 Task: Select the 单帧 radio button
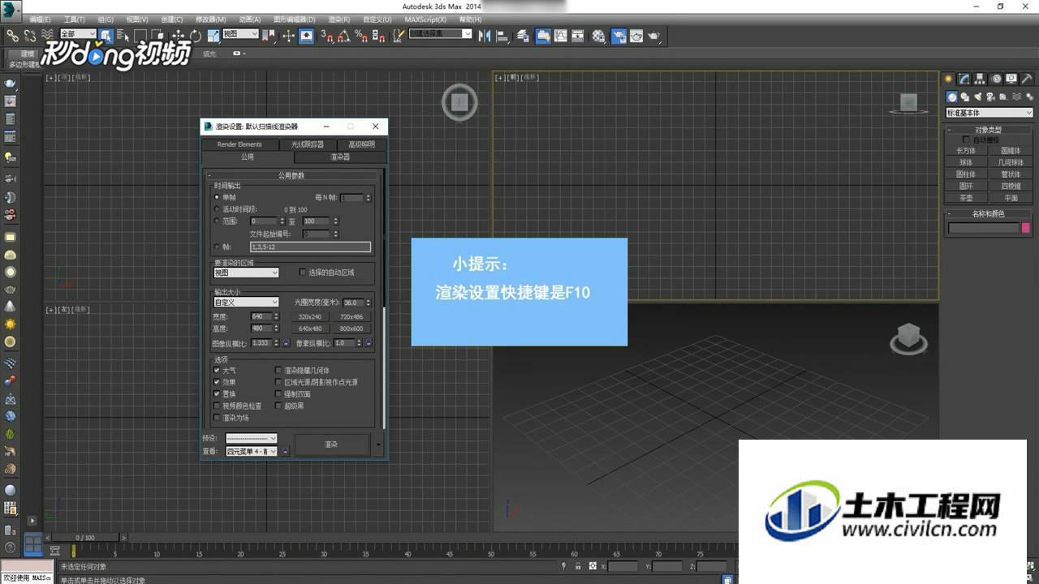217,197
